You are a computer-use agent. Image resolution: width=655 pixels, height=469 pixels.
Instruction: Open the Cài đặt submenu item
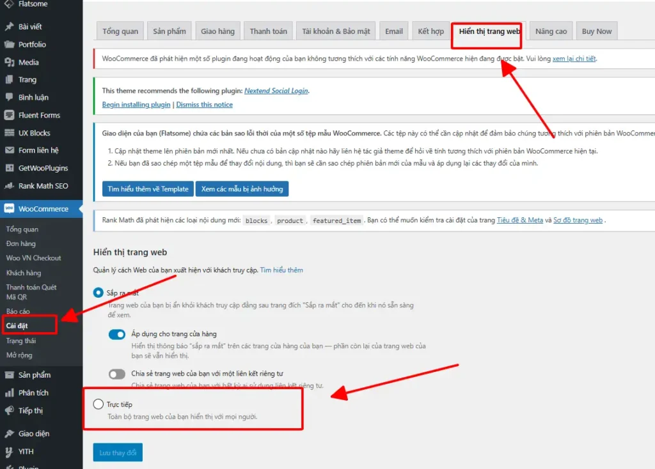click(17, 325)
